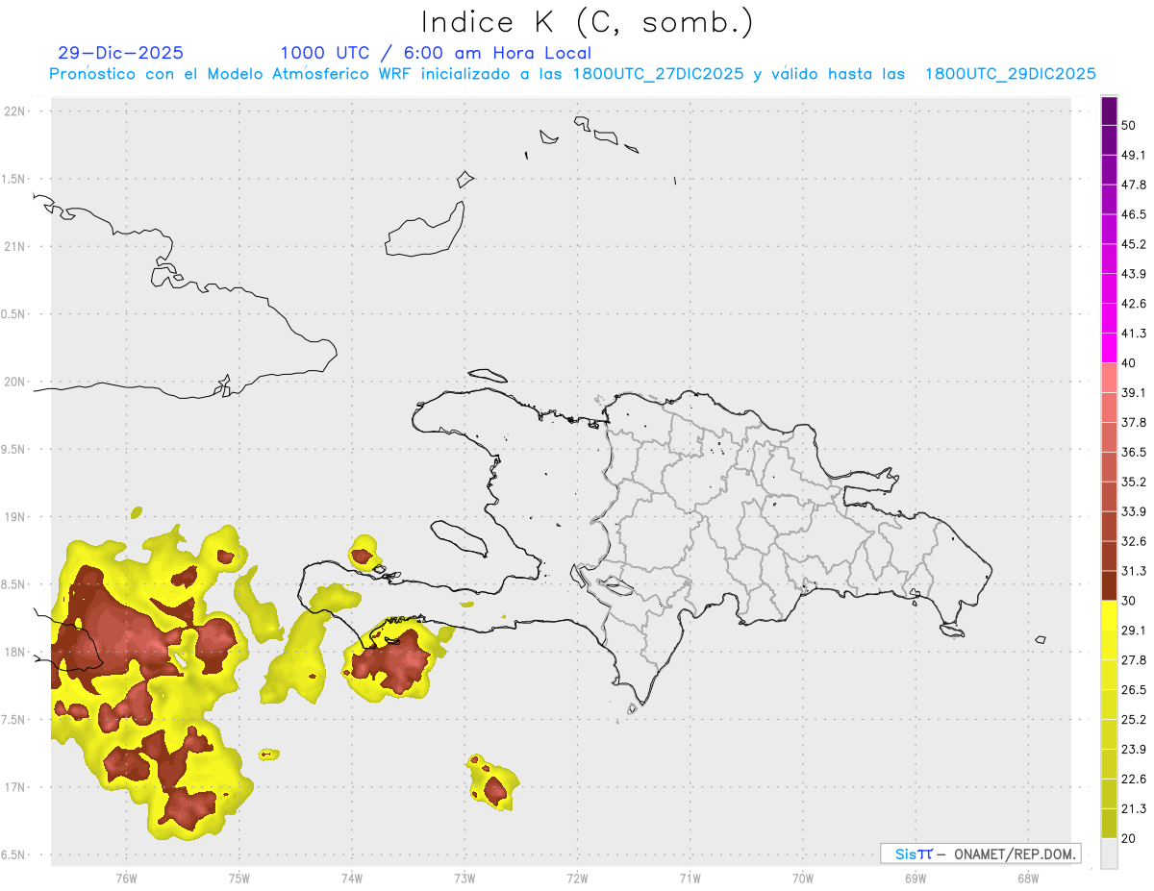Click the "68W" longitude label
The width and height of the screenshot is (1154, 891).
click(x=1027, y=879)
